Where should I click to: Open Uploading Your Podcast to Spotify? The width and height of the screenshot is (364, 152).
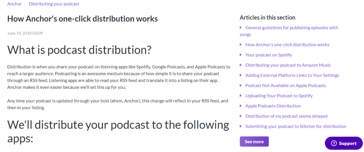279,96
